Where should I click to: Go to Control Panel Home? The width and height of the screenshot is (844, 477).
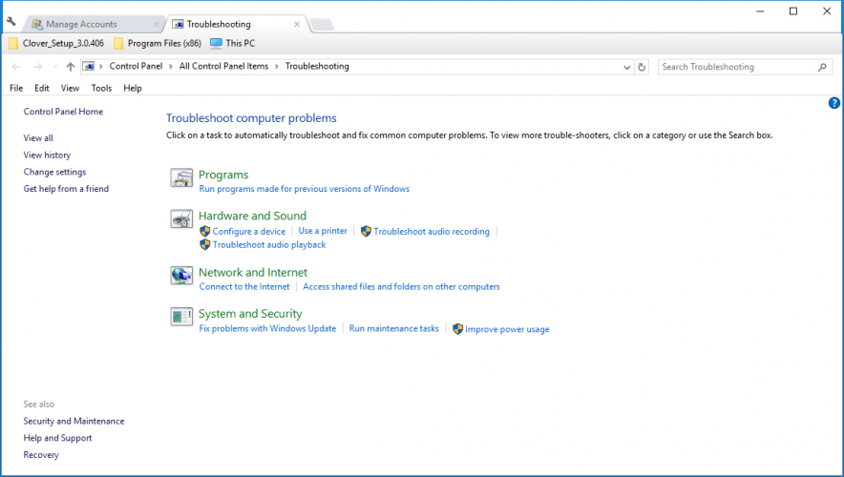(63, 112)
